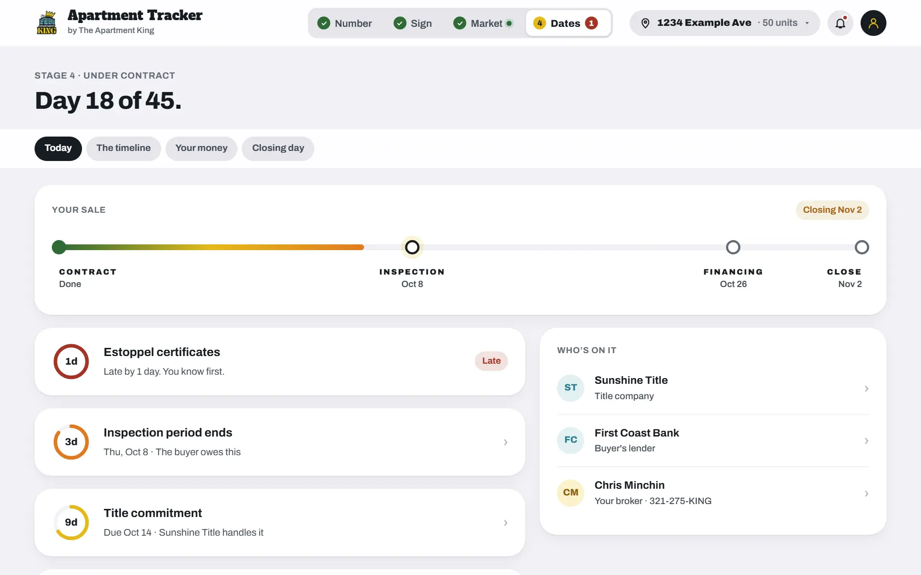Click the location pin icon beside 1234 Example Ave

645,23
